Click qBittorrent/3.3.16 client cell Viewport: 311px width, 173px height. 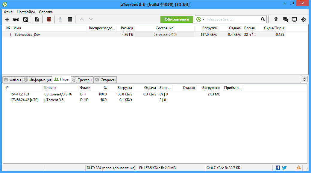(58, 94)
